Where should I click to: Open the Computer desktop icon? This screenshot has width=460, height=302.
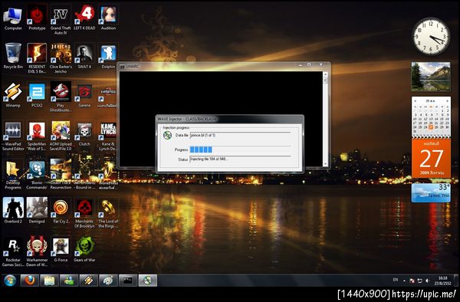[x=13, y=18]
